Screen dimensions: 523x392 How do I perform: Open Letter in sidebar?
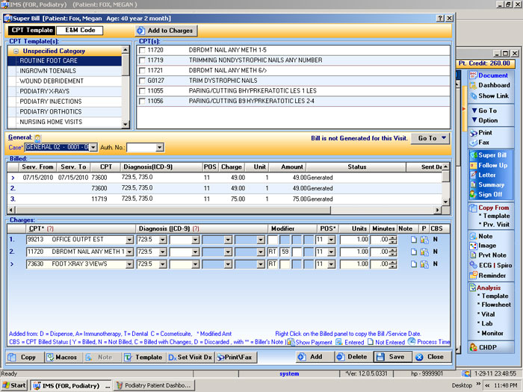(x=483, y=175)
